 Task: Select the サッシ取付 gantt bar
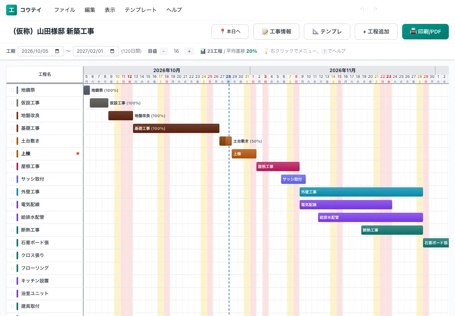(293, 179)
